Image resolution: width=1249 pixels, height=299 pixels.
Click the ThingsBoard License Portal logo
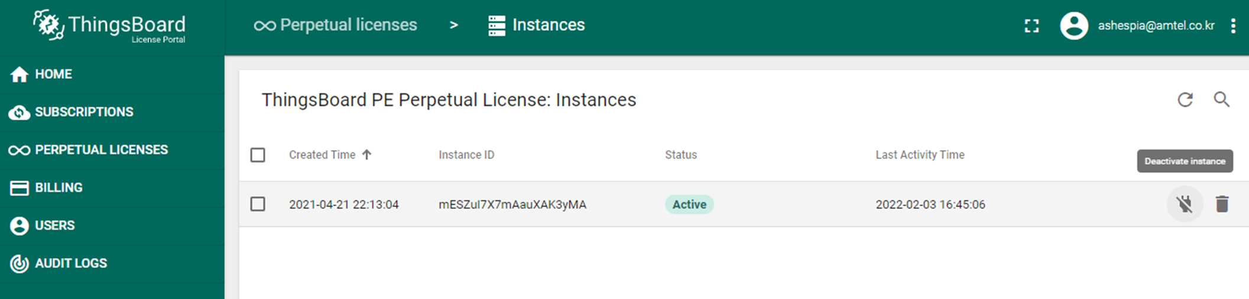[x=110, y=27]
